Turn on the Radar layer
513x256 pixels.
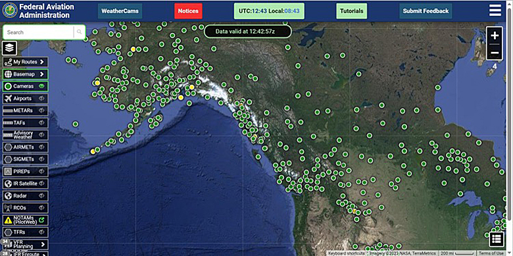(x=41, y=195)
